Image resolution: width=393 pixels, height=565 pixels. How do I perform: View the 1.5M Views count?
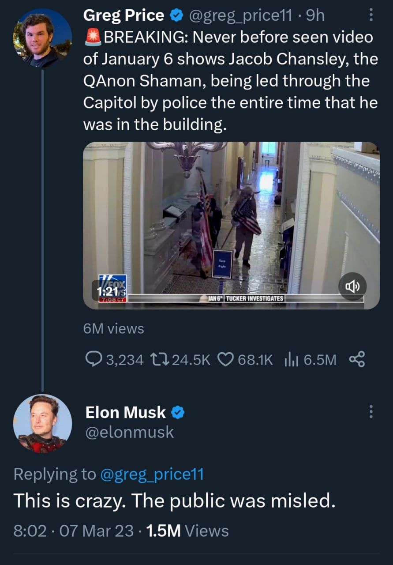187,531
